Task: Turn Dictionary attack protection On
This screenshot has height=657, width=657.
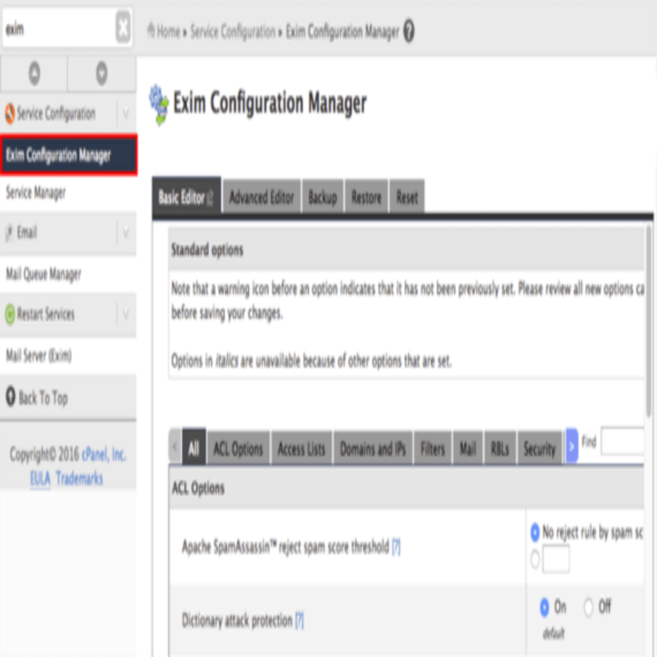Action: [544, 607]
